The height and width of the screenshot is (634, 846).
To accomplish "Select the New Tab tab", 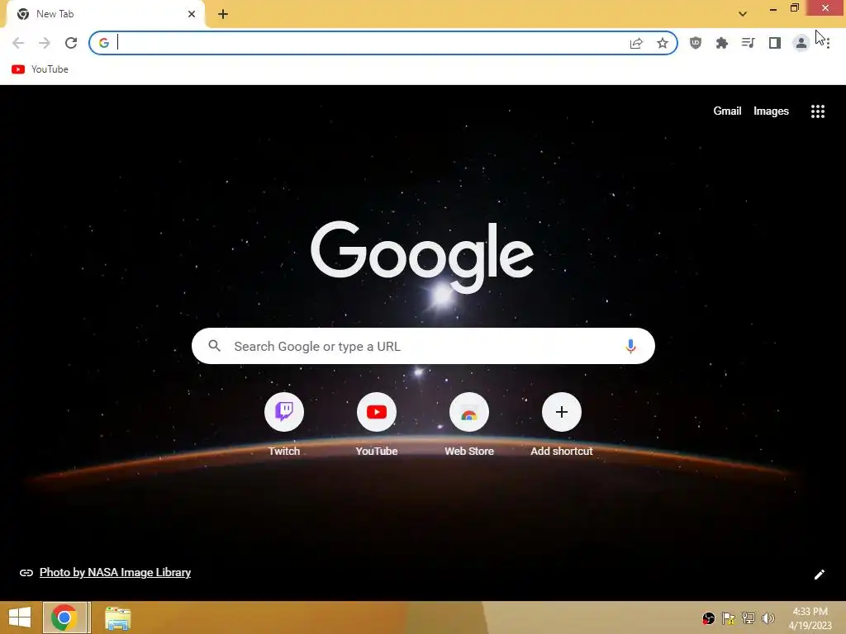I will tap(105, 14).
